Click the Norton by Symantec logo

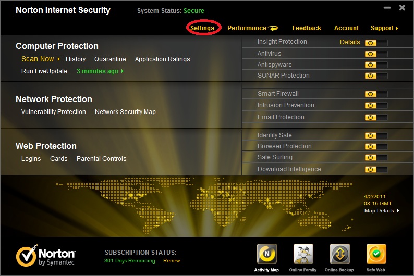coord(46,256)
